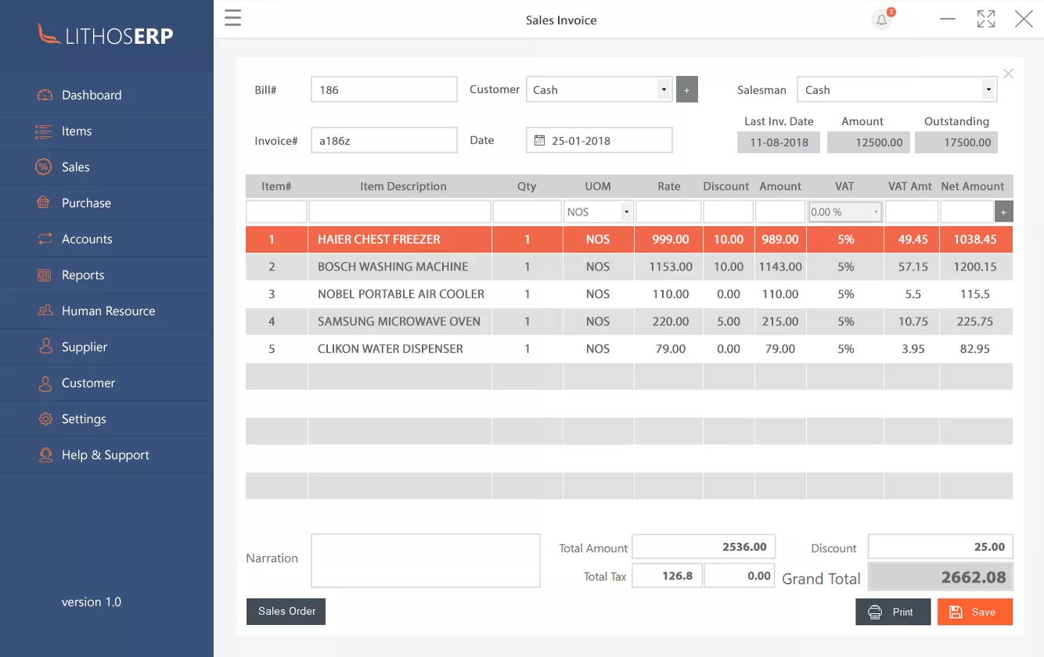Screen dimensions: 1044x657
Task: Click the Total Tax field 126.8
Action: point(667,576)
